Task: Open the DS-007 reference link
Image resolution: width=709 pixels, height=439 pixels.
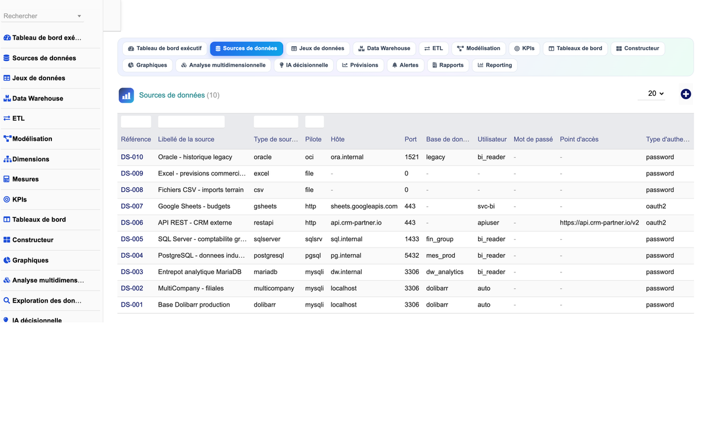Action: pyautogui.click(x=132, y=206)
